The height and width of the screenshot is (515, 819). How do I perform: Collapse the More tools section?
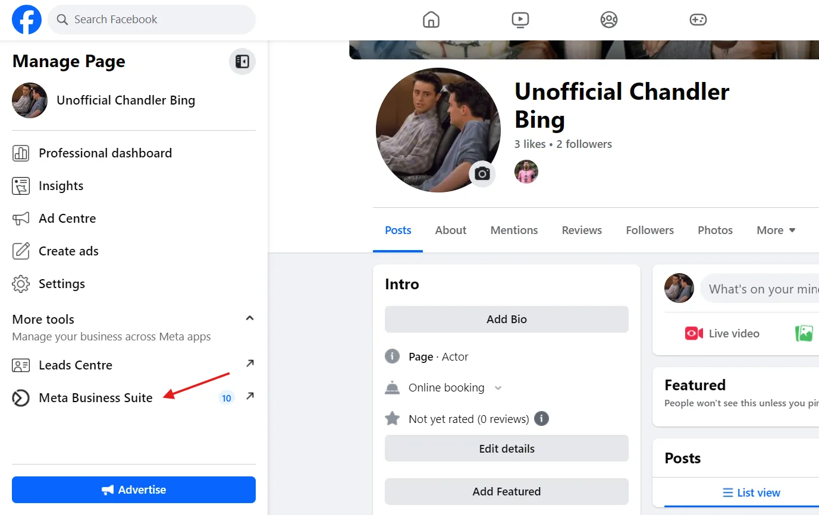[249, 318]
